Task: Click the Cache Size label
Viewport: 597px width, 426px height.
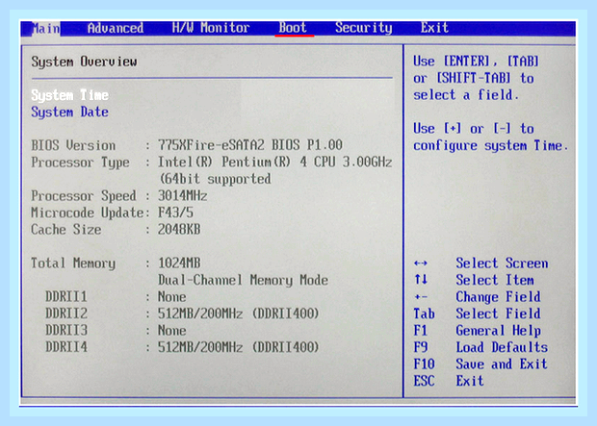Action: pos(66,230)
